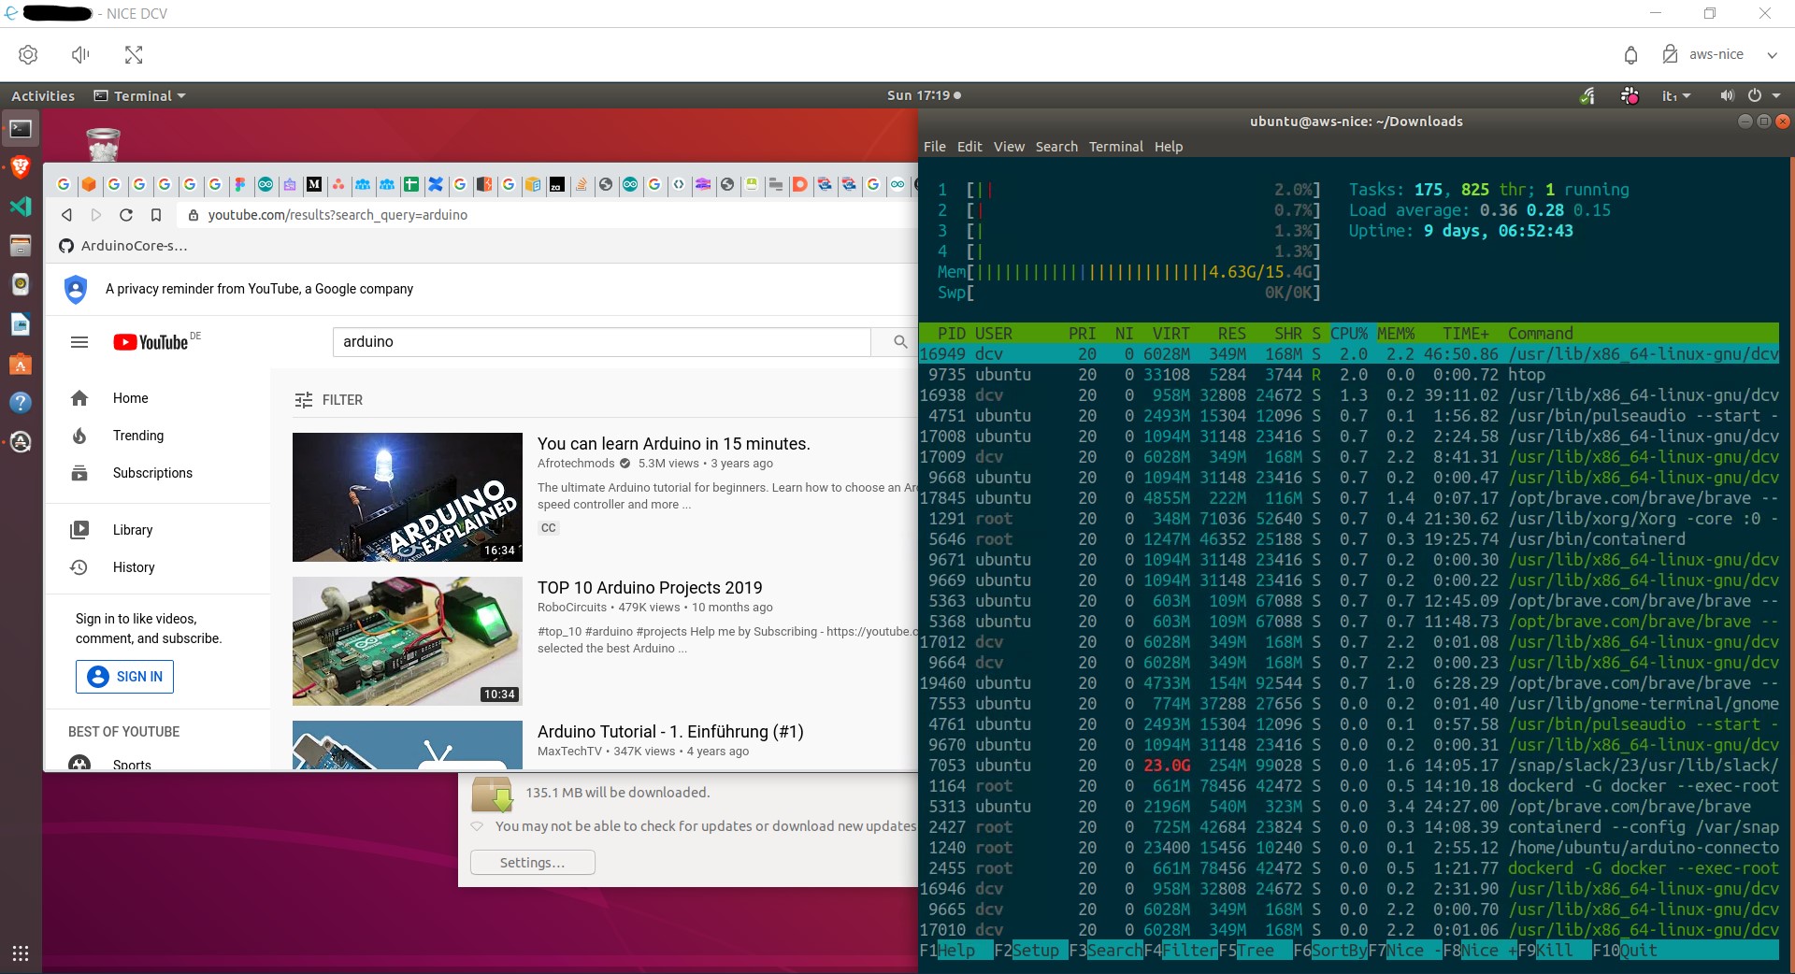Open Files manager from the dock

coord(21,246)
